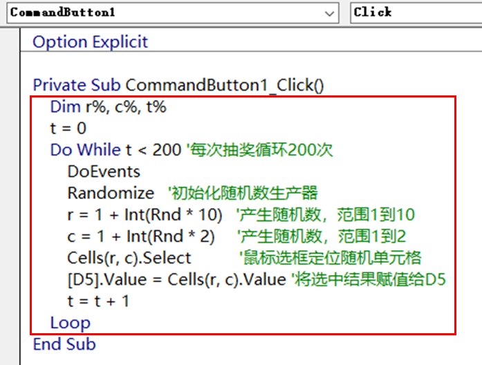Open the Click procedure dropdown

[x=416, y=12]
